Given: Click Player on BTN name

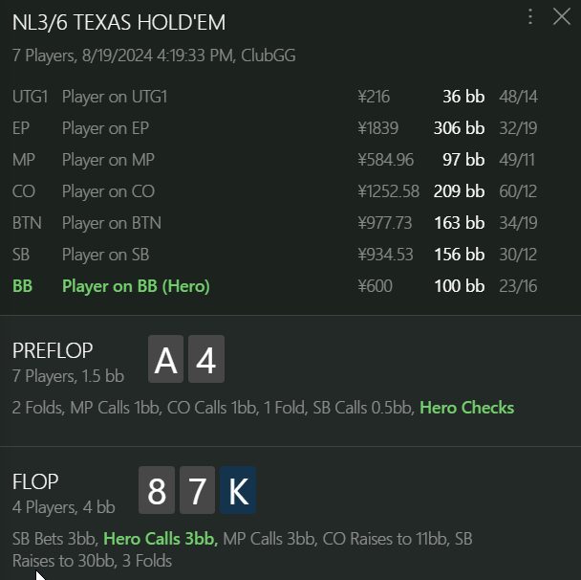Looking at the screenshot, I should (112, 223).
